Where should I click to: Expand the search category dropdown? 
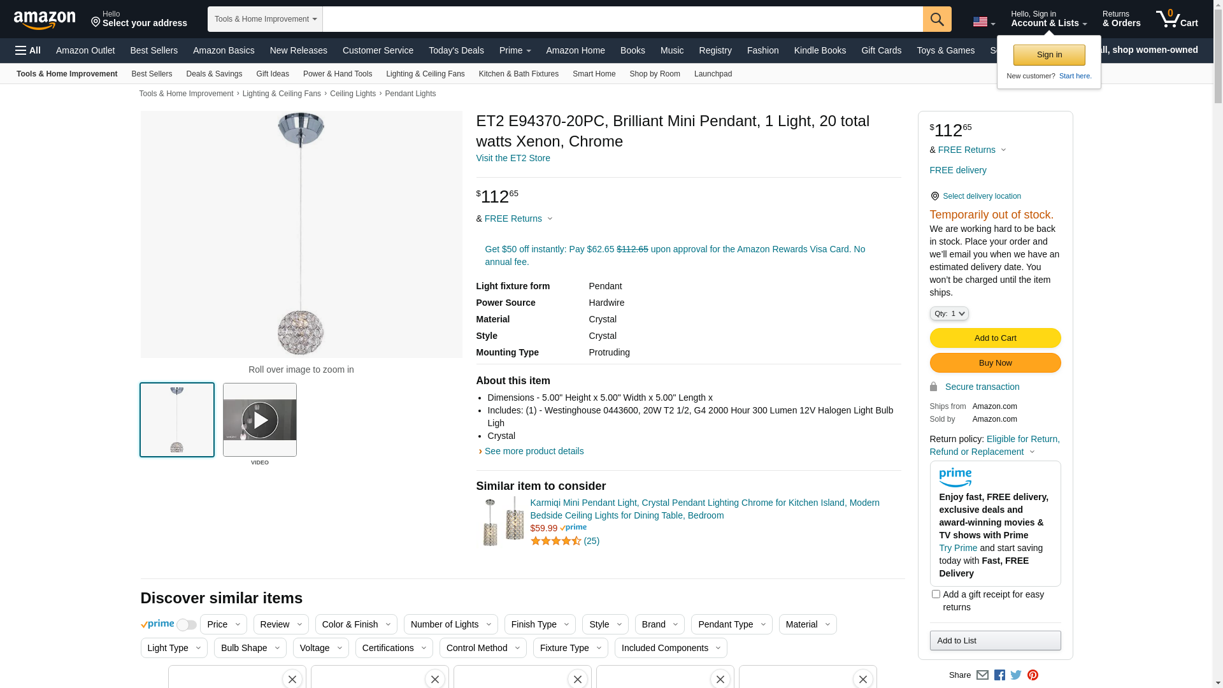coord(265,19)
